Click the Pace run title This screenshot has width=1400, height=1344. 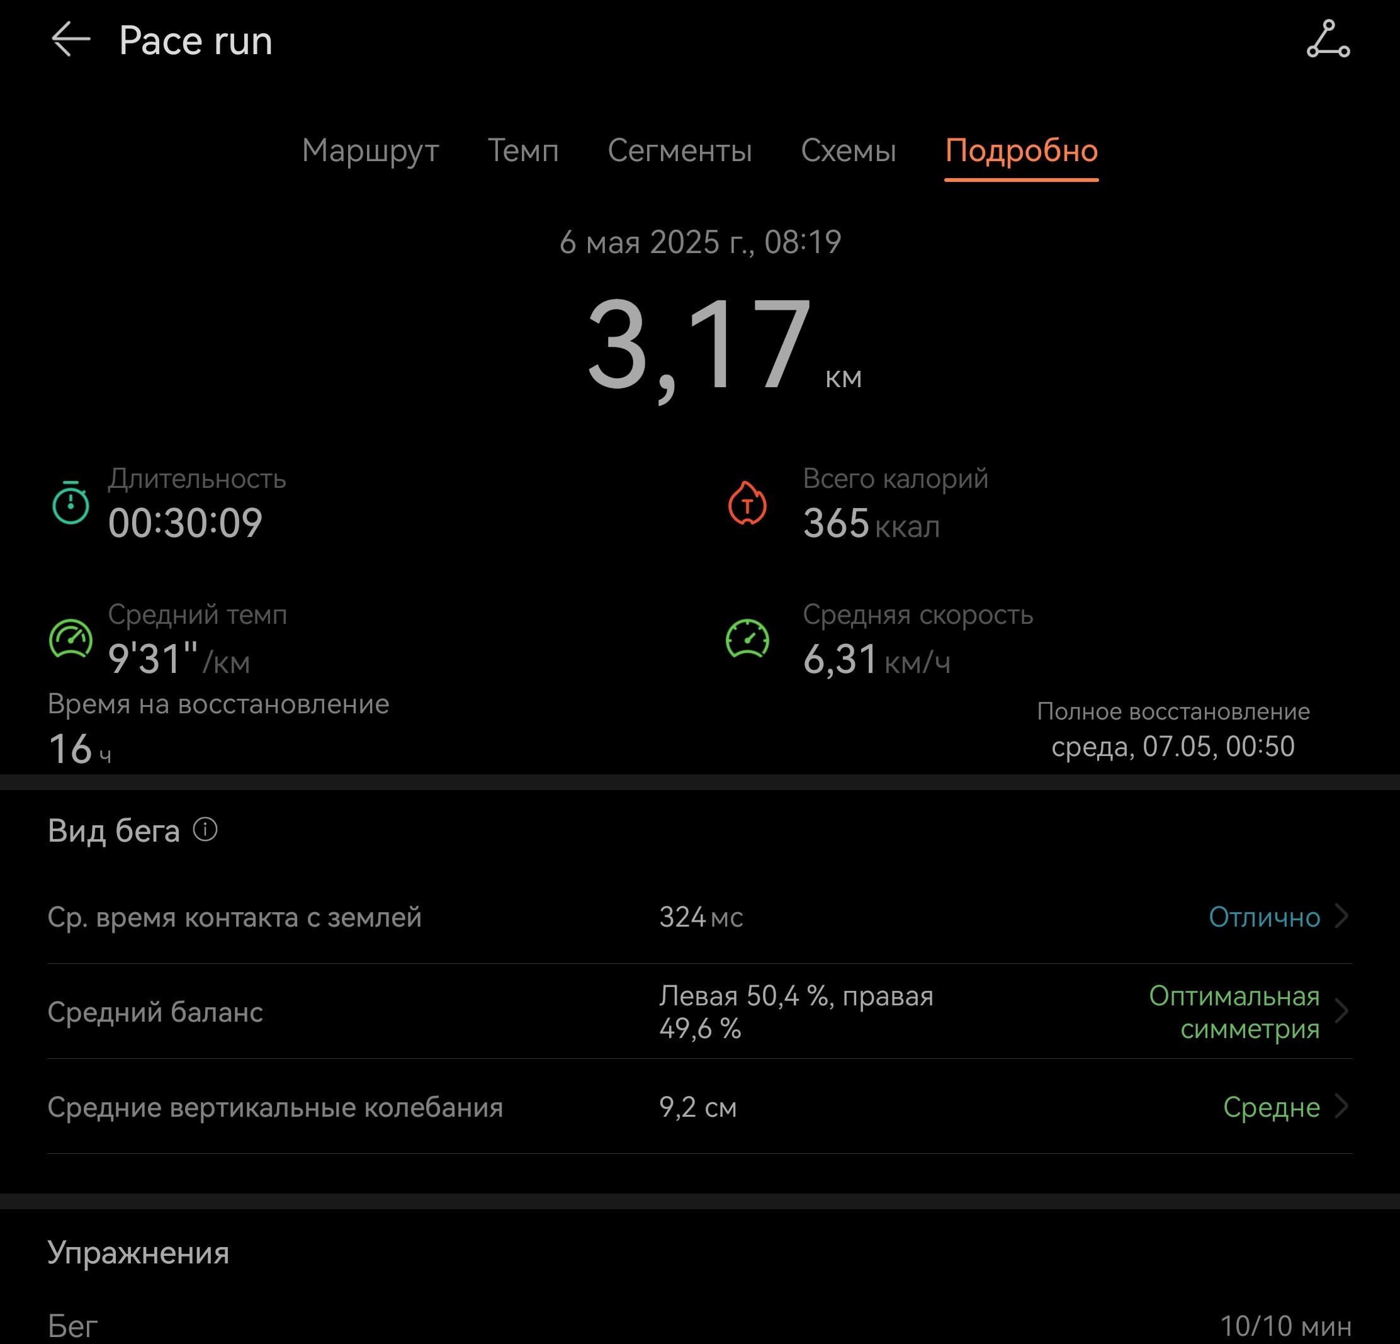(196, 40)
